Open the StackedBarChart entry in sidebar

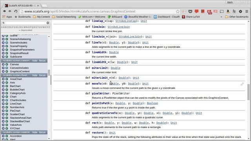(20, 121)
